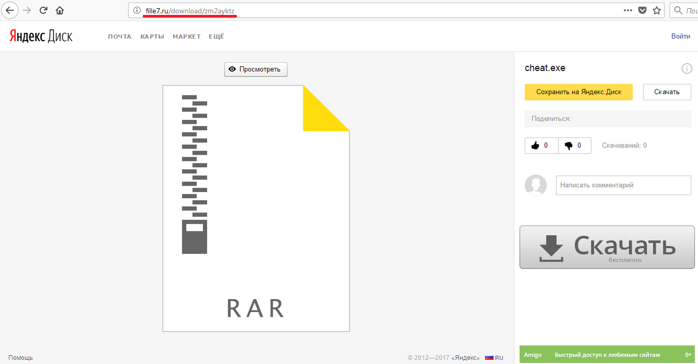Open КАРТЫ in the top navigation

click(x=152, y=37)
